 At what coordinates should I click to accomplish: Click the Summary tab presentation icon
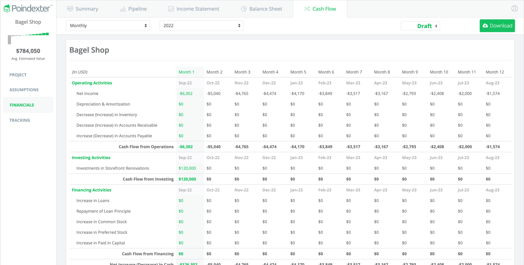pos(70,9)
